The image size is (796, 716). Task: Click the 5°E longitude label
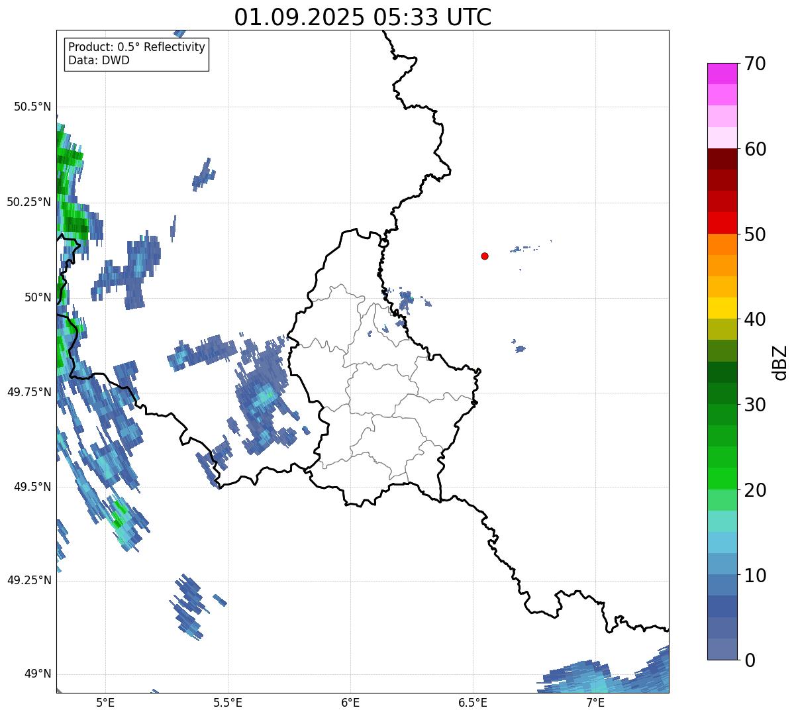tap(105, 702)
